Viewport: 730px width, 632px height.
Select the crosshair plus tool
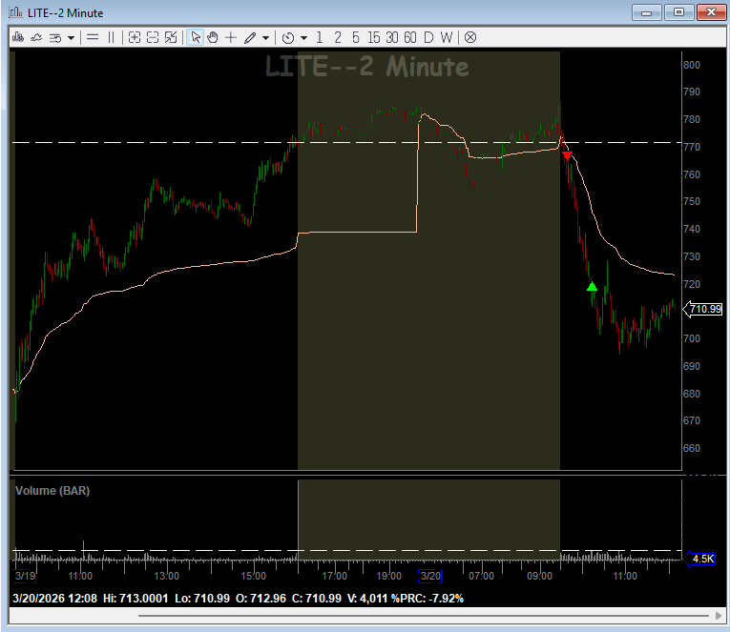pos(231,37)
